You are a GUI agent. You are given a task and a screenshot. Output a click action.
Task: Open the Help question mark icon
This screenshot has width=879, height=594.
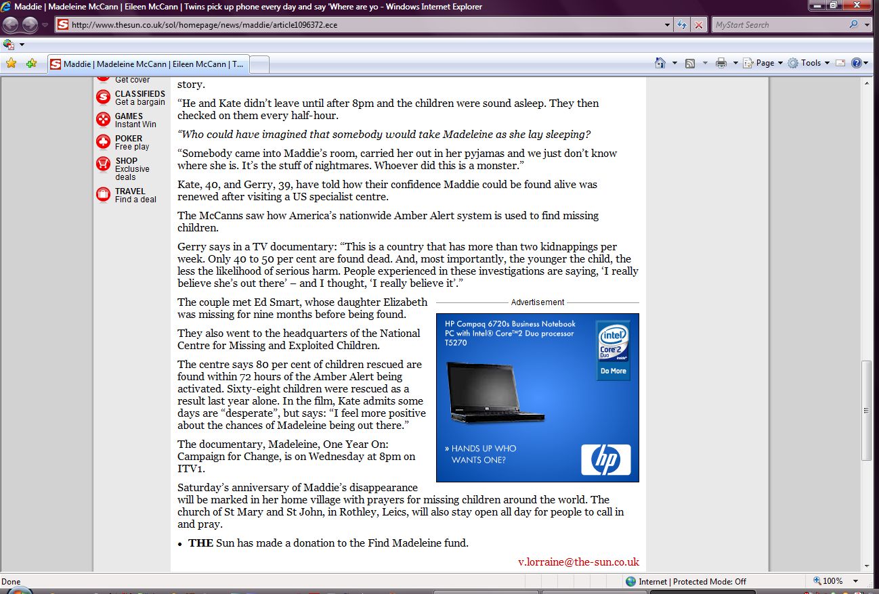coord(857,63)
